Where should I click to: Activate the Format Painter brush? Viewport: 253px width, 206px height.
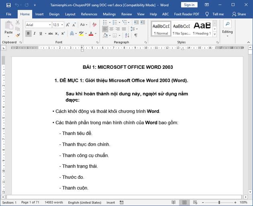coord(18,35)
